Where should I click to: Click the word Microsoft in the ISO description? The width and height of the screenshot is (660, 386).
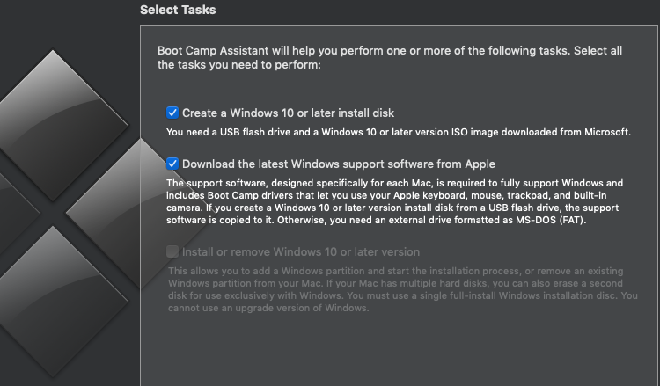pyautogui.click(x=606, y=132)
